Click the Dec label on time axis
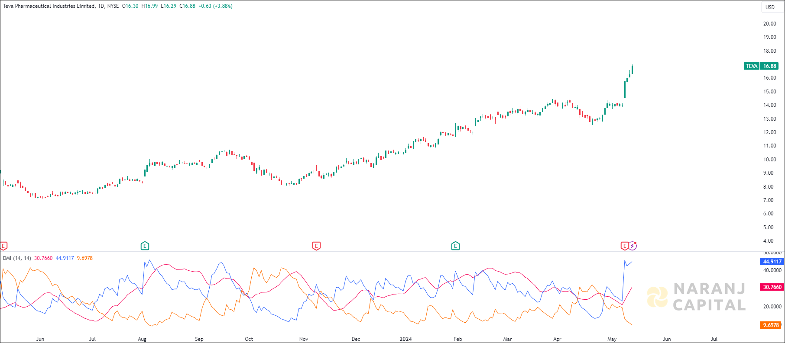Screen dimensions: 785x343 click(356, 339)
